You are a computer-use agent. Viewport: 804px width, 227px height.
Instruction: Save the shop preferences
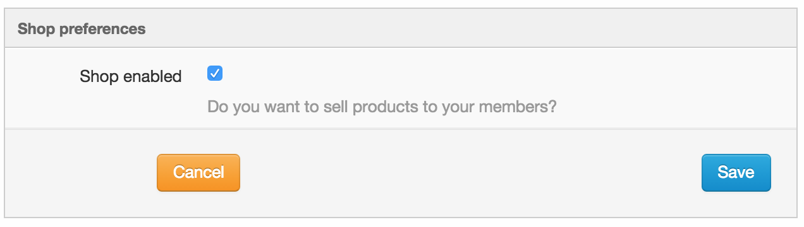tap(736, 172)
